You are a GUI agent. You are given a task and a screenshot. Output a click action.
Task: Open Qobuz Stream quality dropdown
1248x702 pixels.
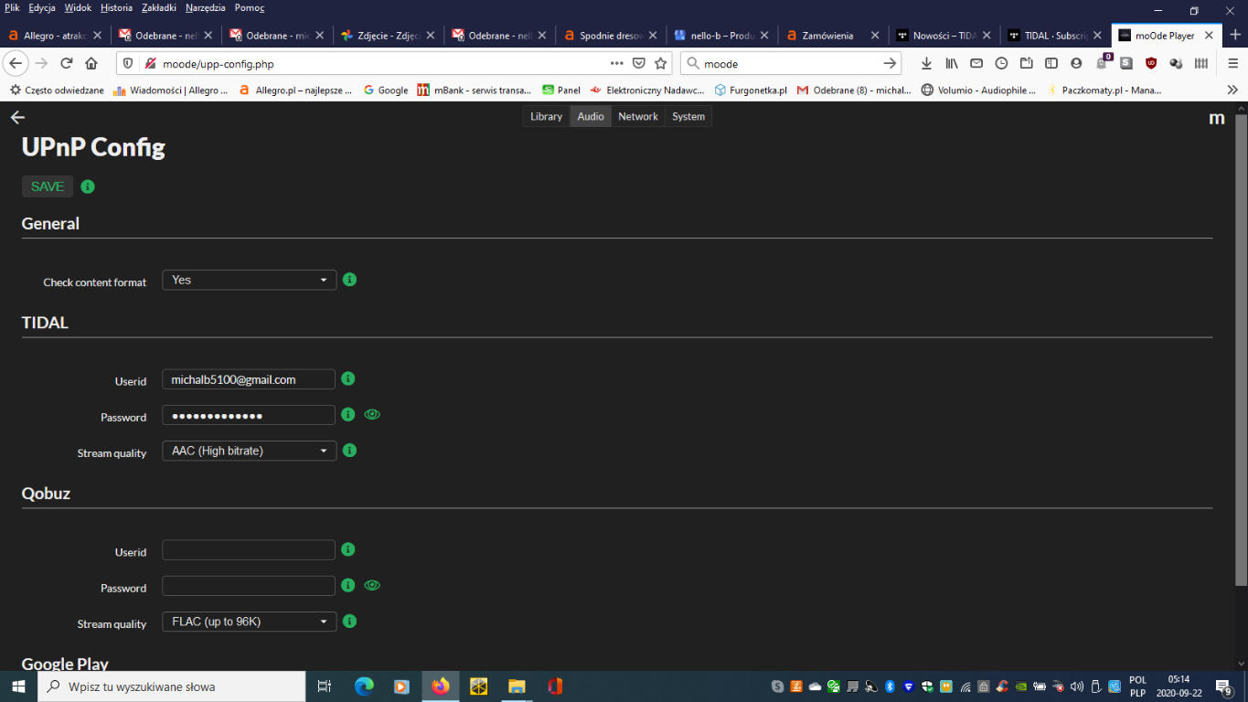pos(249,622)
